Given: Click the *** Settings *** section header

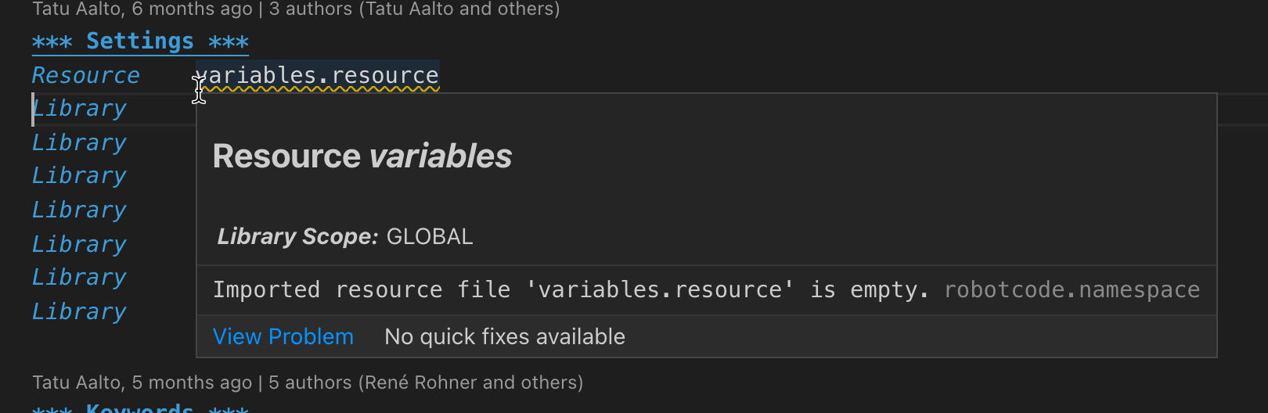Looking at the screenshot, I should click(x=140, y=41).
